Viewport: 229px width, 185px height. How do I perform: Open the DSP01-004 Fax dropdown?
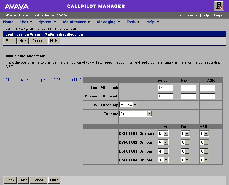(185, 160)
